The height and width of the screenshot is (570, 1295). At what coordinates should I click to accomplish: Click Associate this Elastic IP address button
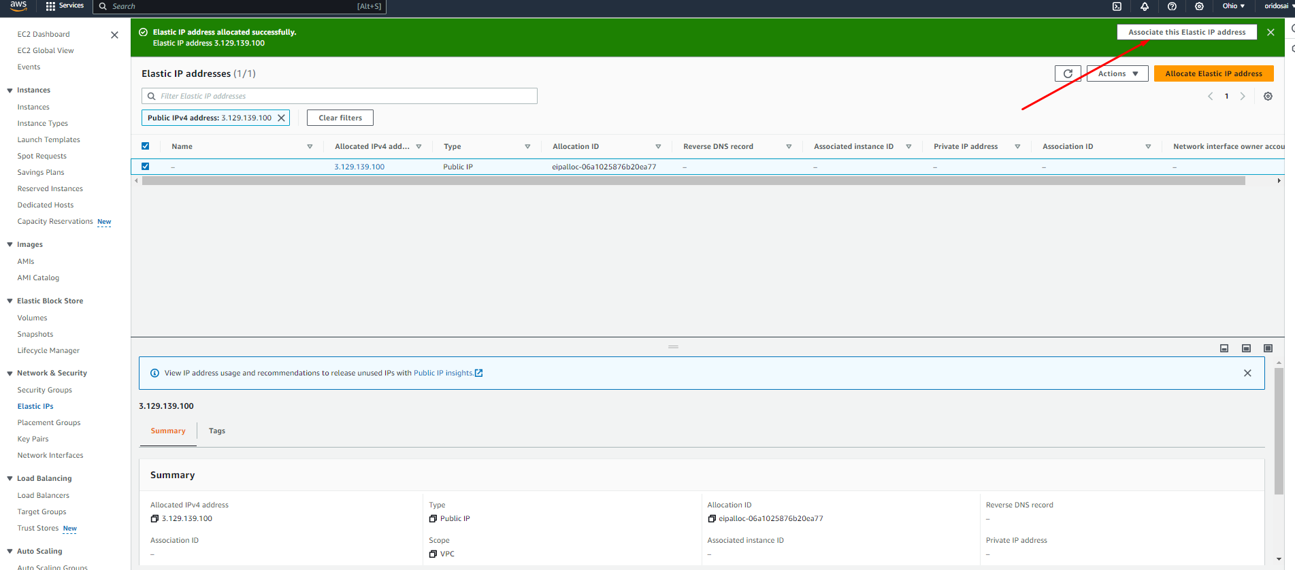tap(1187, 32)
